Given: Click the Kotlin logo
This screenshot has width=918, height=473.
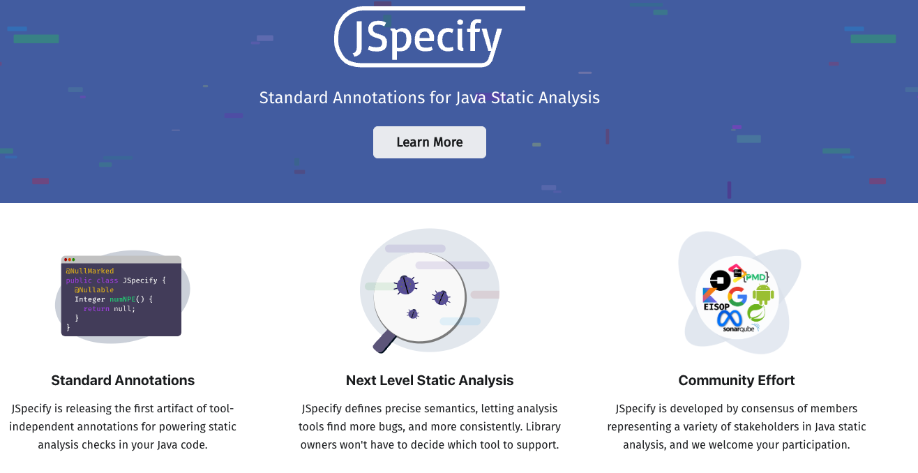Looking at the screenshot, I should 710,296.
